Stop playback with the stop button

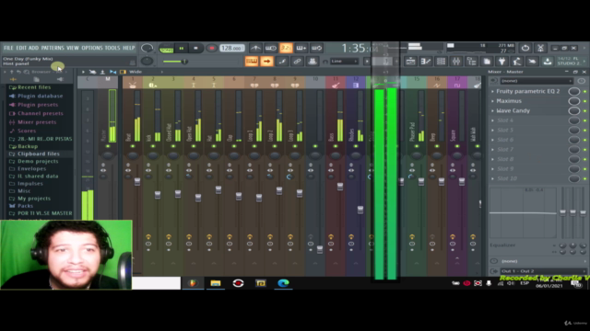195,48
